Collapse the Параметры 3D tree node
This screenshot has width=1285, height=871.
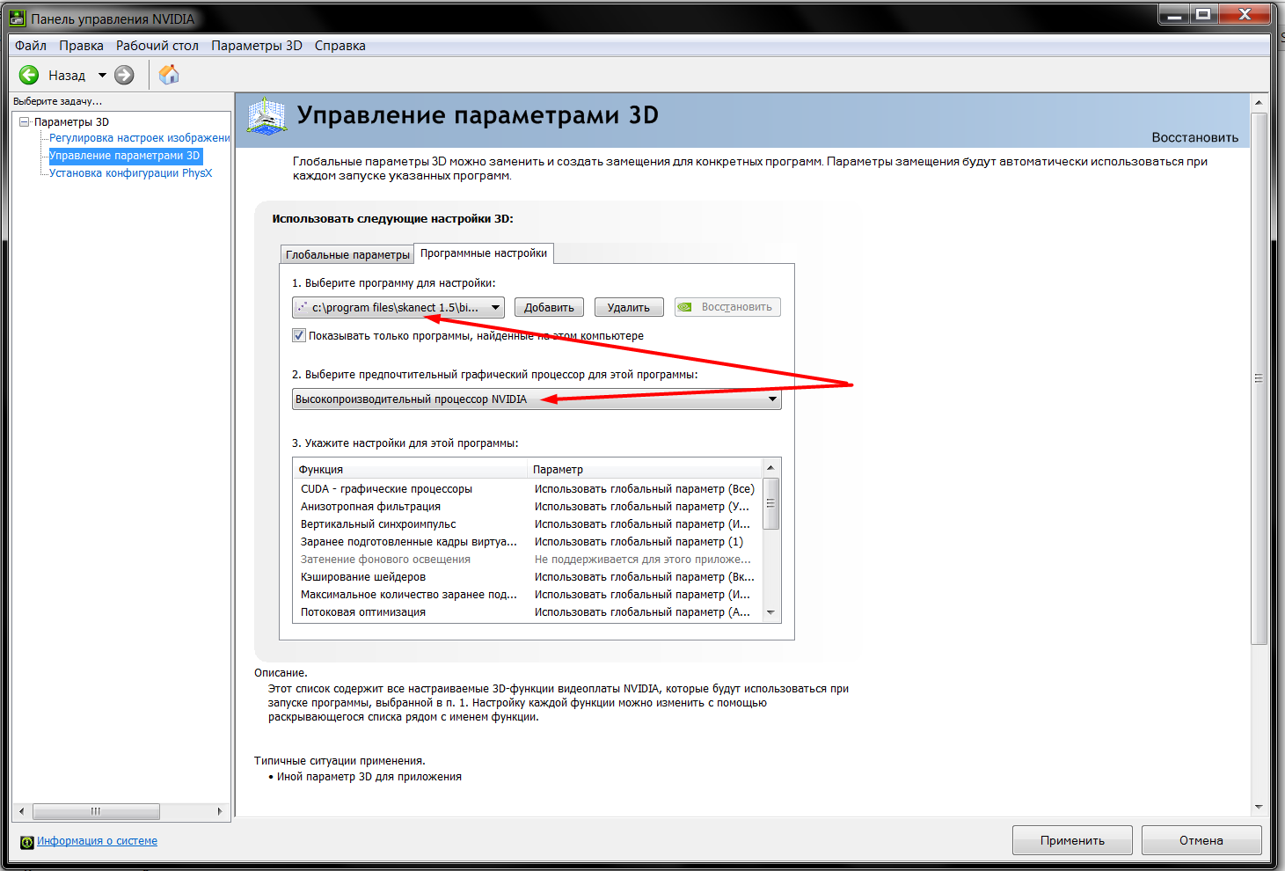pos(25,122)
